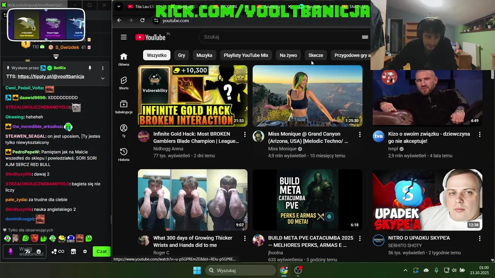This screenshot has height=278, width=495.
Task: Open the emoji picker in Kick chat
Action: coord(39,252)
